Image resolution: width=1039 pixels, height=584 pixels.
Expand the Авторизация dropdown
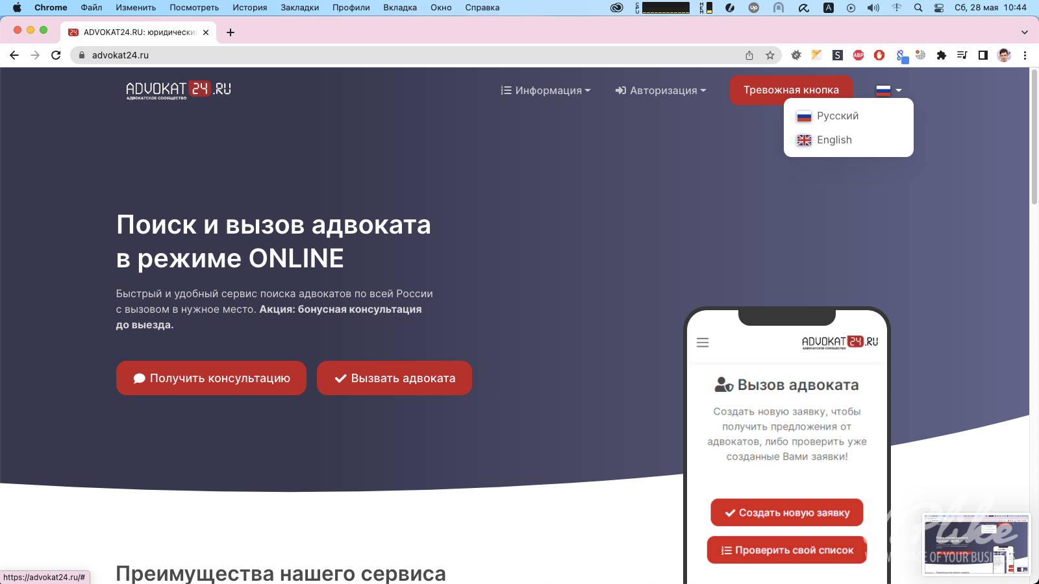click(x=660, y=90)
